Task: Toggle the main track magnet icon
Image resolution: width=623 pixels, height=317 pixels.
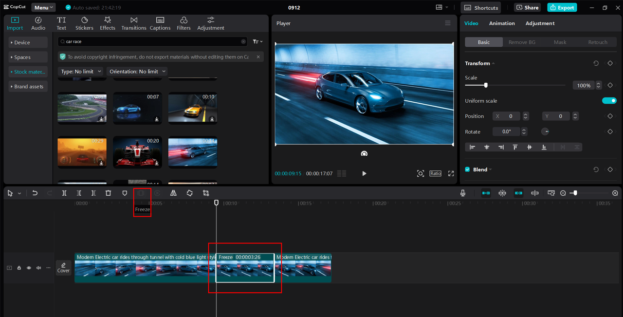Action: click(x=486, y=193)
